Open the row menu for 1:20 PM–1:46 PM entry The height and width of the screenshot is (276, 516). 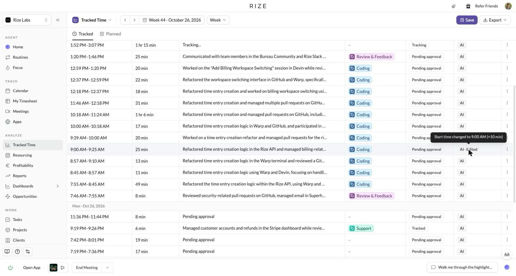click(x=507, y=57)
